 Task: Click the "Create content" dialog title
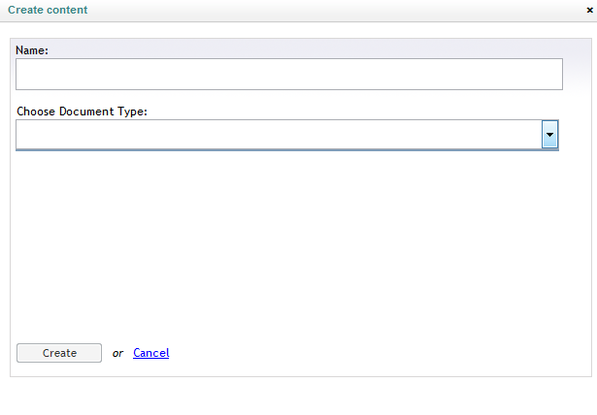point(48,10)
